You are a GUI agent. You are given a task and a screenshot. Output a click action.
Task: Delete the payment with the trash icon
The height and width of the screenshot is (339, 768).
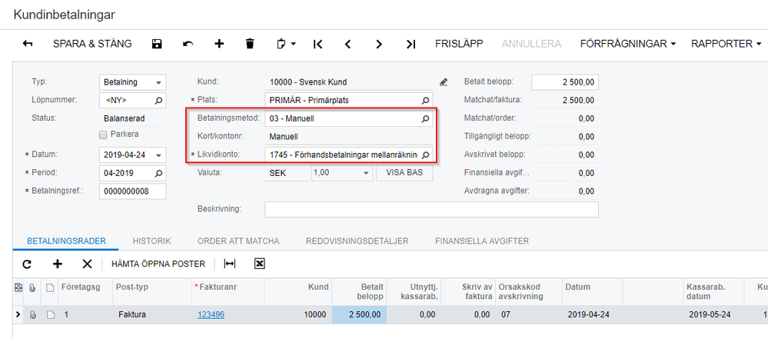(x=250, y=44)
